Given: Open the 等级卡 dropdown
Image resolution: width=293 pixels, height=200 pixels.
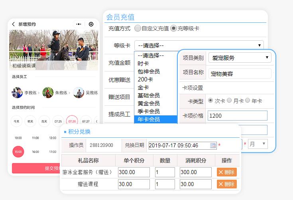Looking at the screenshot, I should 199,46.
